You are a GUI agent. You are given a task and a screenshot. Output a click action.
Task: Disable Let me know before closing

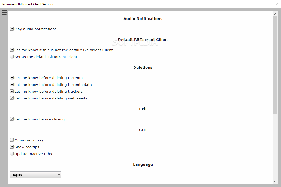(12, 119)
